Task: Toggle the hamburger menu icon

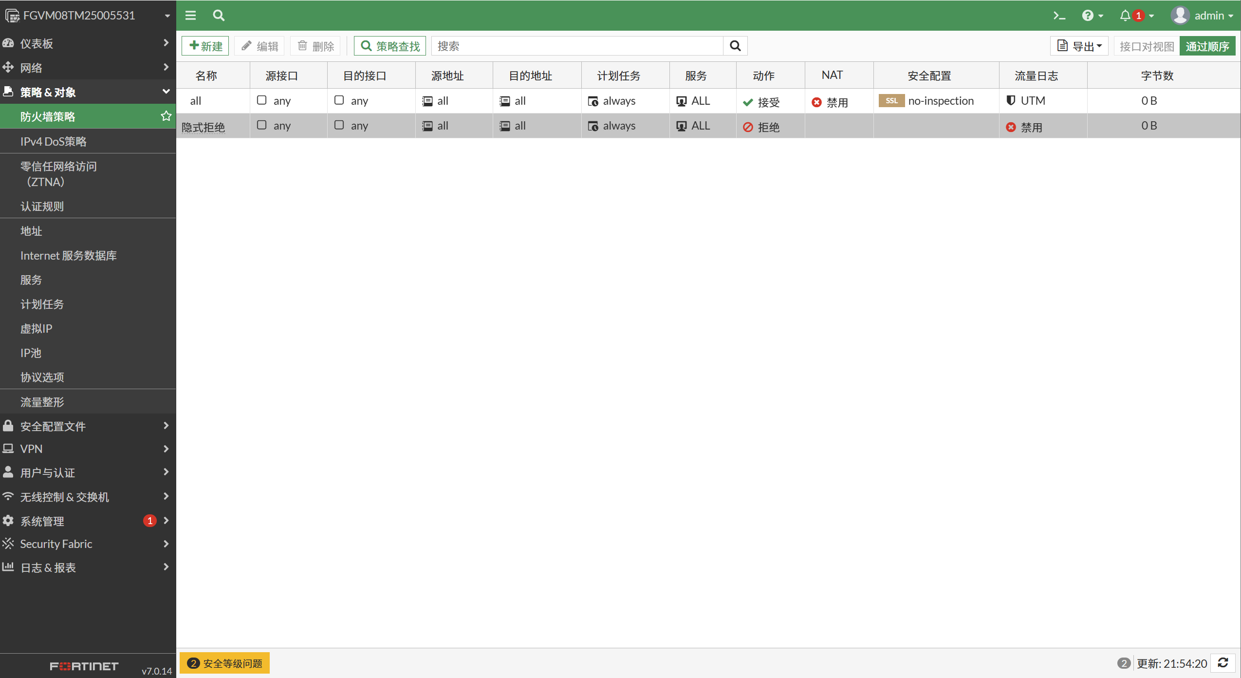Action: pos(190,16)
